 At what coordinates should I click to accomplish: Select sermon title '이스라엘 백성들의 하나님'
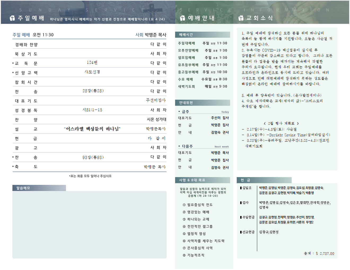coord(92,129)
